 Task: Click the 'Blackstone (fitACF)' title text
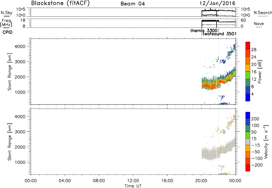(61, 3)
